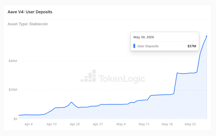Click the tooltip date 'May 30, 2026'
Image resolution: width=216 pixels, height=136 pixels.
tap(144, 37)
